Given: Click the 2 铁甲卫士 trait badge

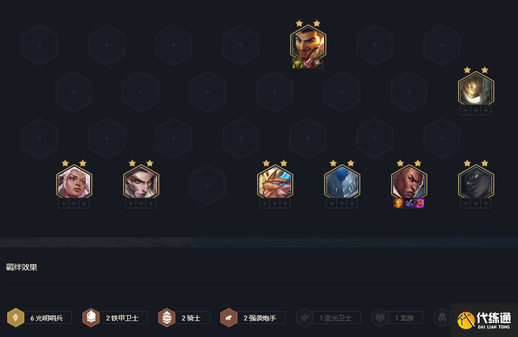Looking at the screenshot, I should tap(115, 318).
